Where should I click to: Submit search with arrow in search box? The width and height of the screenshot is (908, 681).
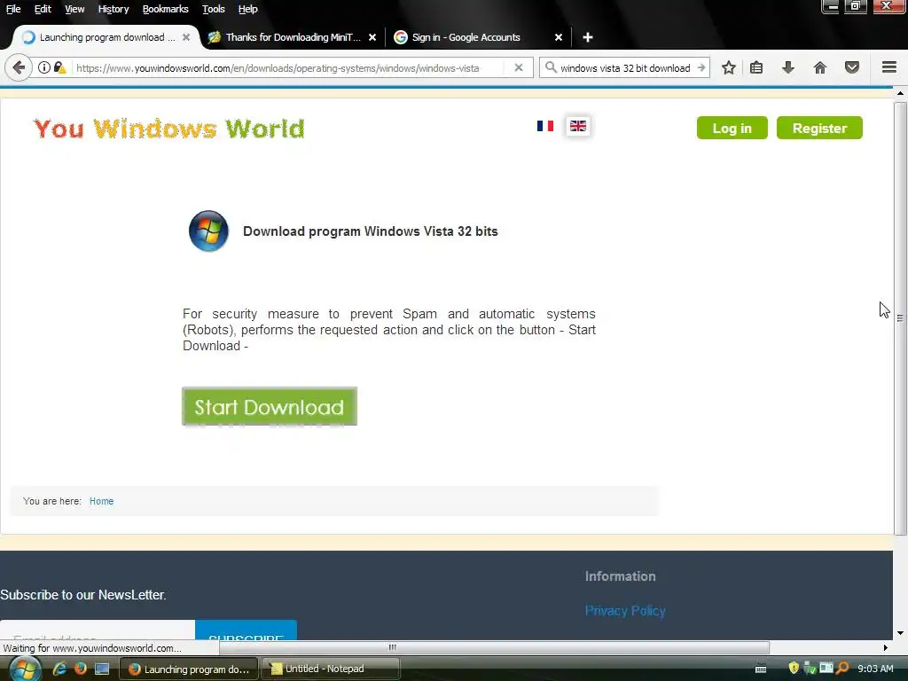701,67
